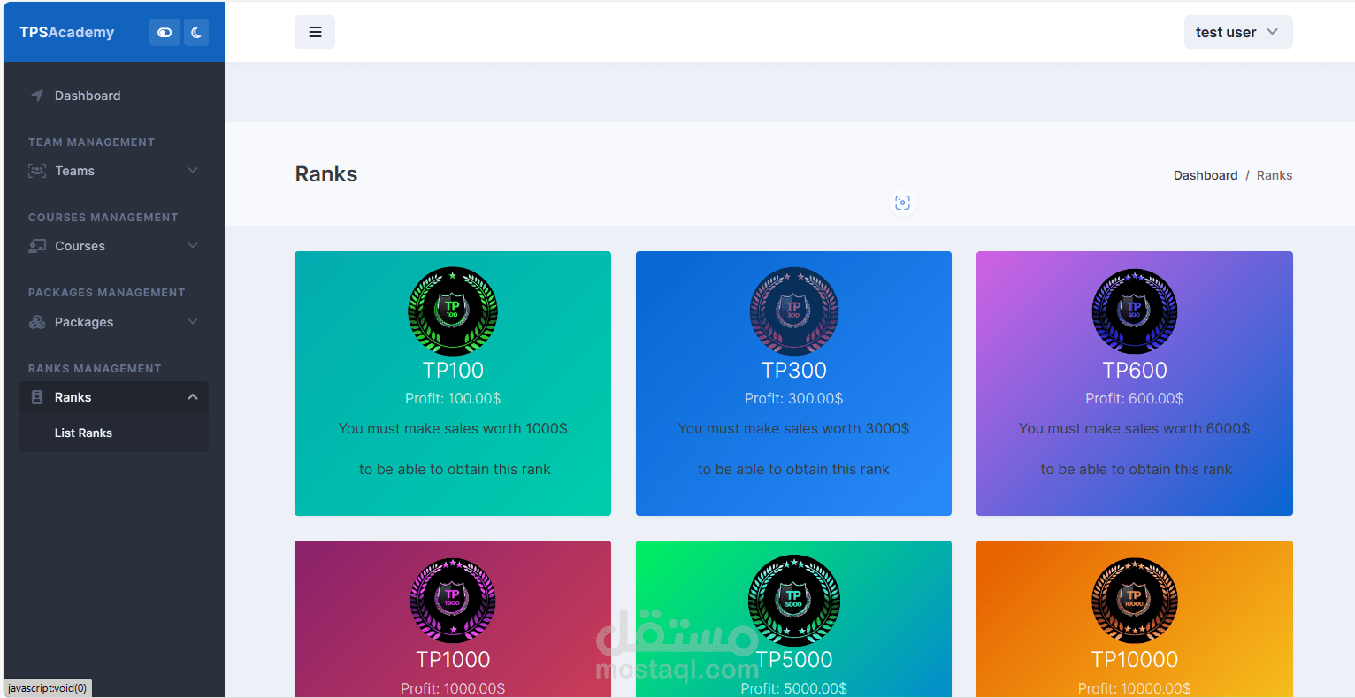Click the TP100 green badge icon
This screenshot has height=698, width=1355.
click(453, 311)
